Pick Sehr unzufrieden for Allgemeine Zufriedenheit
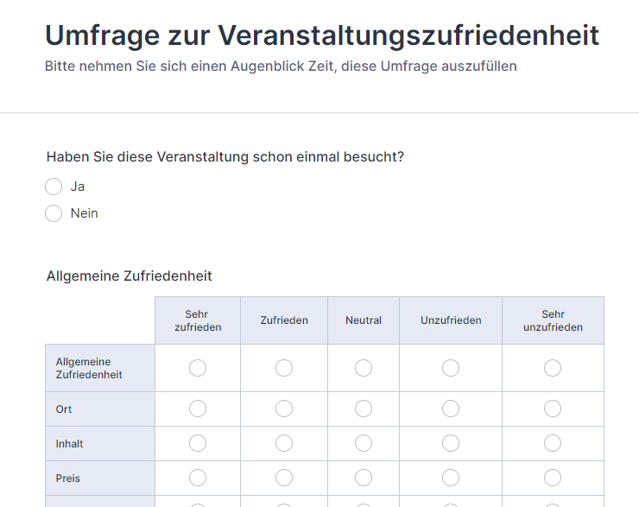 (553, 368)
